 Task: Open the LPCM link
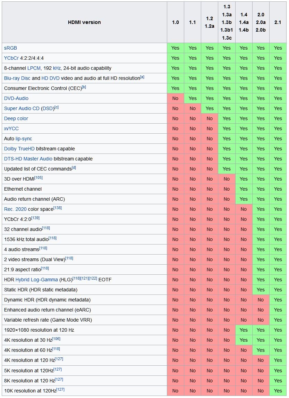pyautogui.click(x=34, y=68)
